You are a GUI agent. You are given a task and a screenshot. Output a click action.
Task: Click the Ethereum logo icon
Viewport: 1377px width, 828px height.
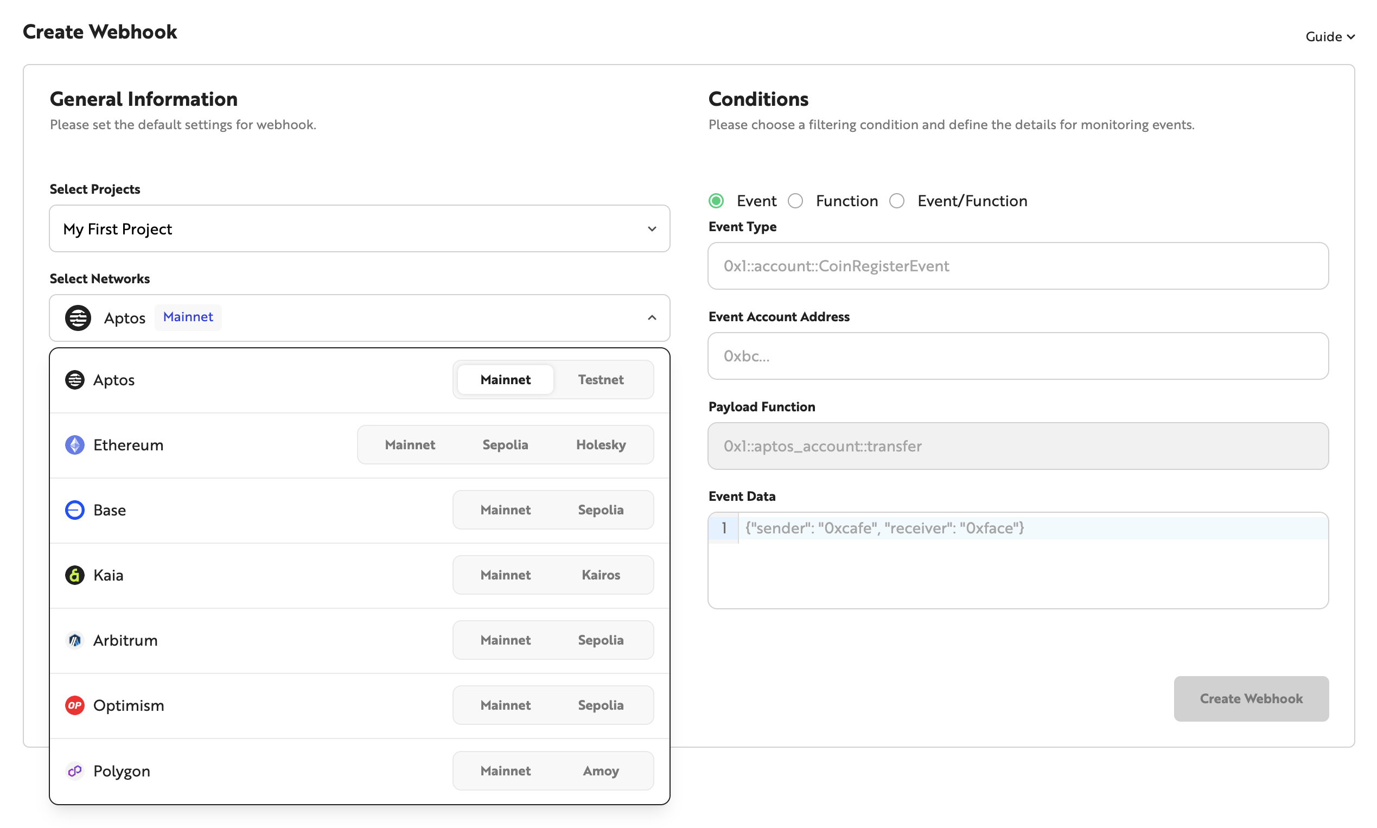(75, 445)
